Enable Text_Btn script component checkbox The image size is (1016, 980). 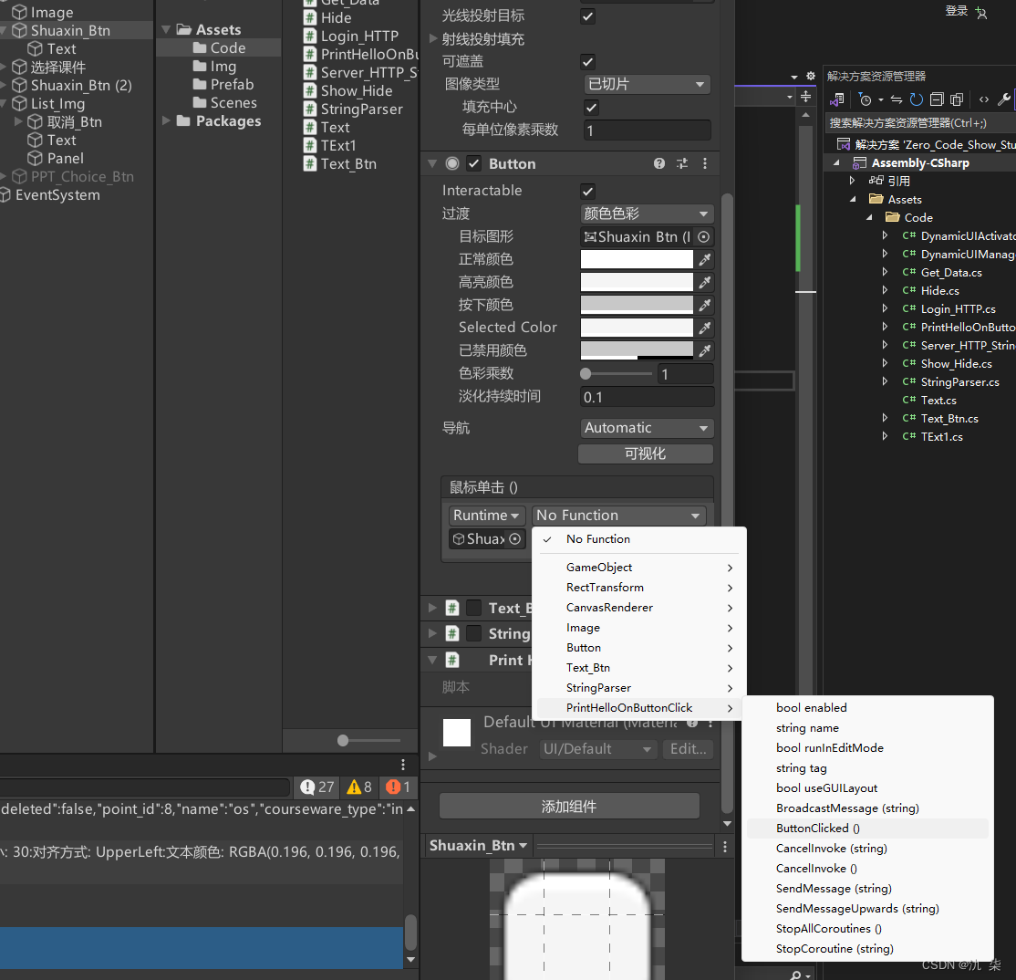click(474, 608)
